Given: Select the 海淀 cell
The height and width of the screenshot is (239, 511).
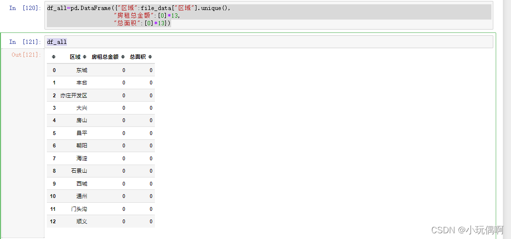Looking at the screenshot, I should click(82, 159).
